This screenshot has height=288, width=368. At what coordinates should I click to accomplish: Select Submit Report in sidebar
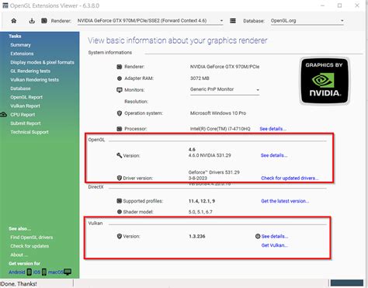click(x=26, y=123)
